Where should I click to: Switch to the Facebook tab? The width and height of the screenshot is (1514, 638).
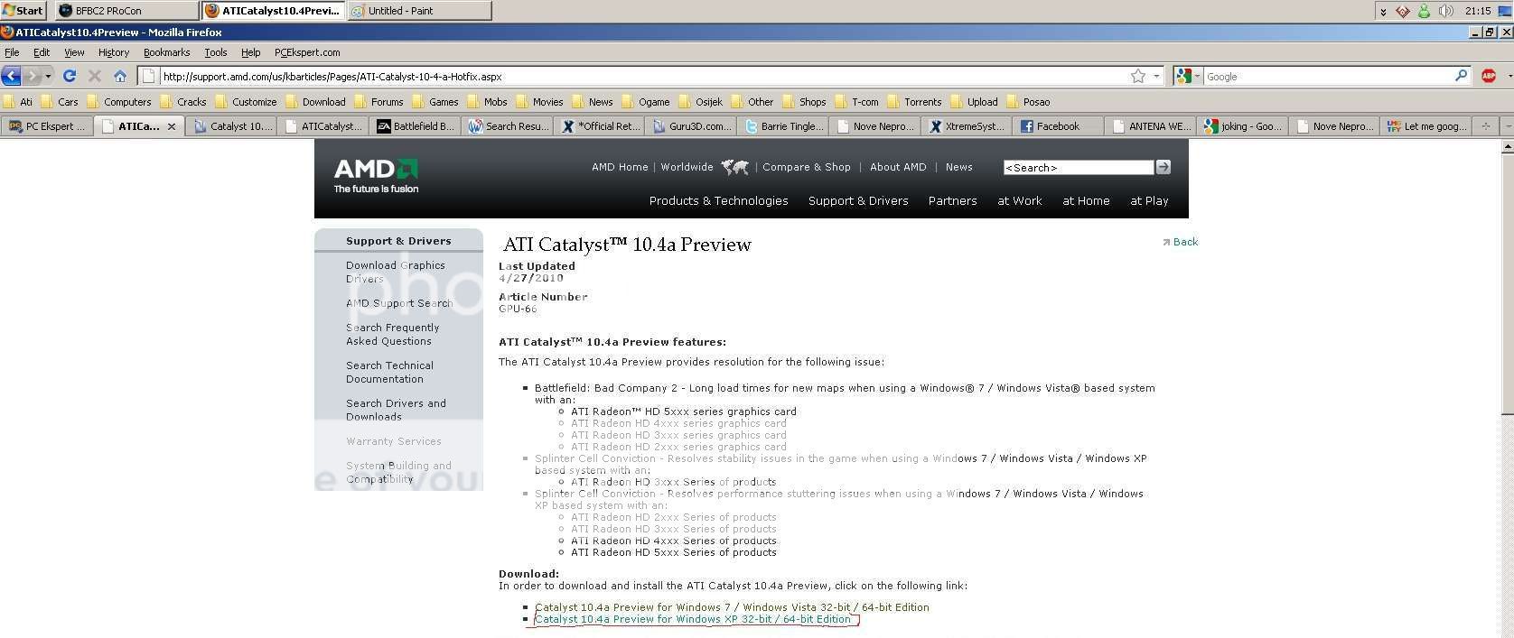pyautogui.click(x=1058, y=126)
